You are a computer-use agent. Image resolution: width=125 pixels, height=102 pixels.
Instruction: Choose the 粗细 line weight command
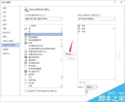click(x=43, y=43)
